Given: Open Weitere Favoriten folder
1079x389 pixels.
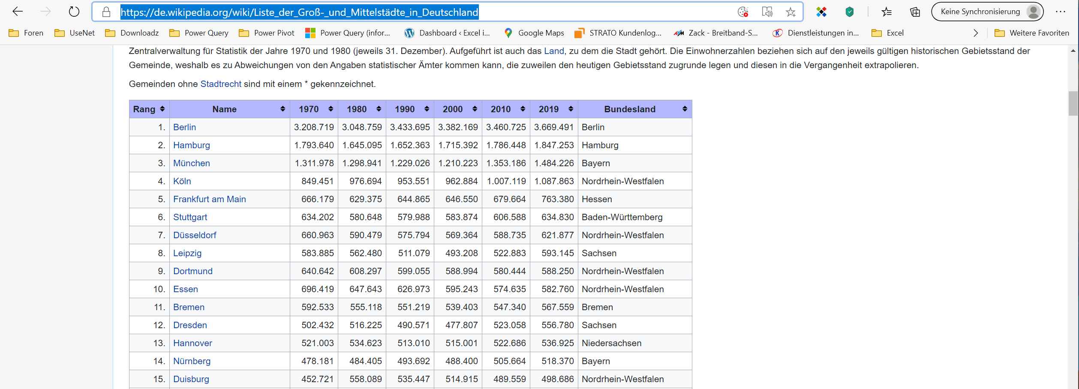Looking at the screenshot, I should click(1032, 33).
